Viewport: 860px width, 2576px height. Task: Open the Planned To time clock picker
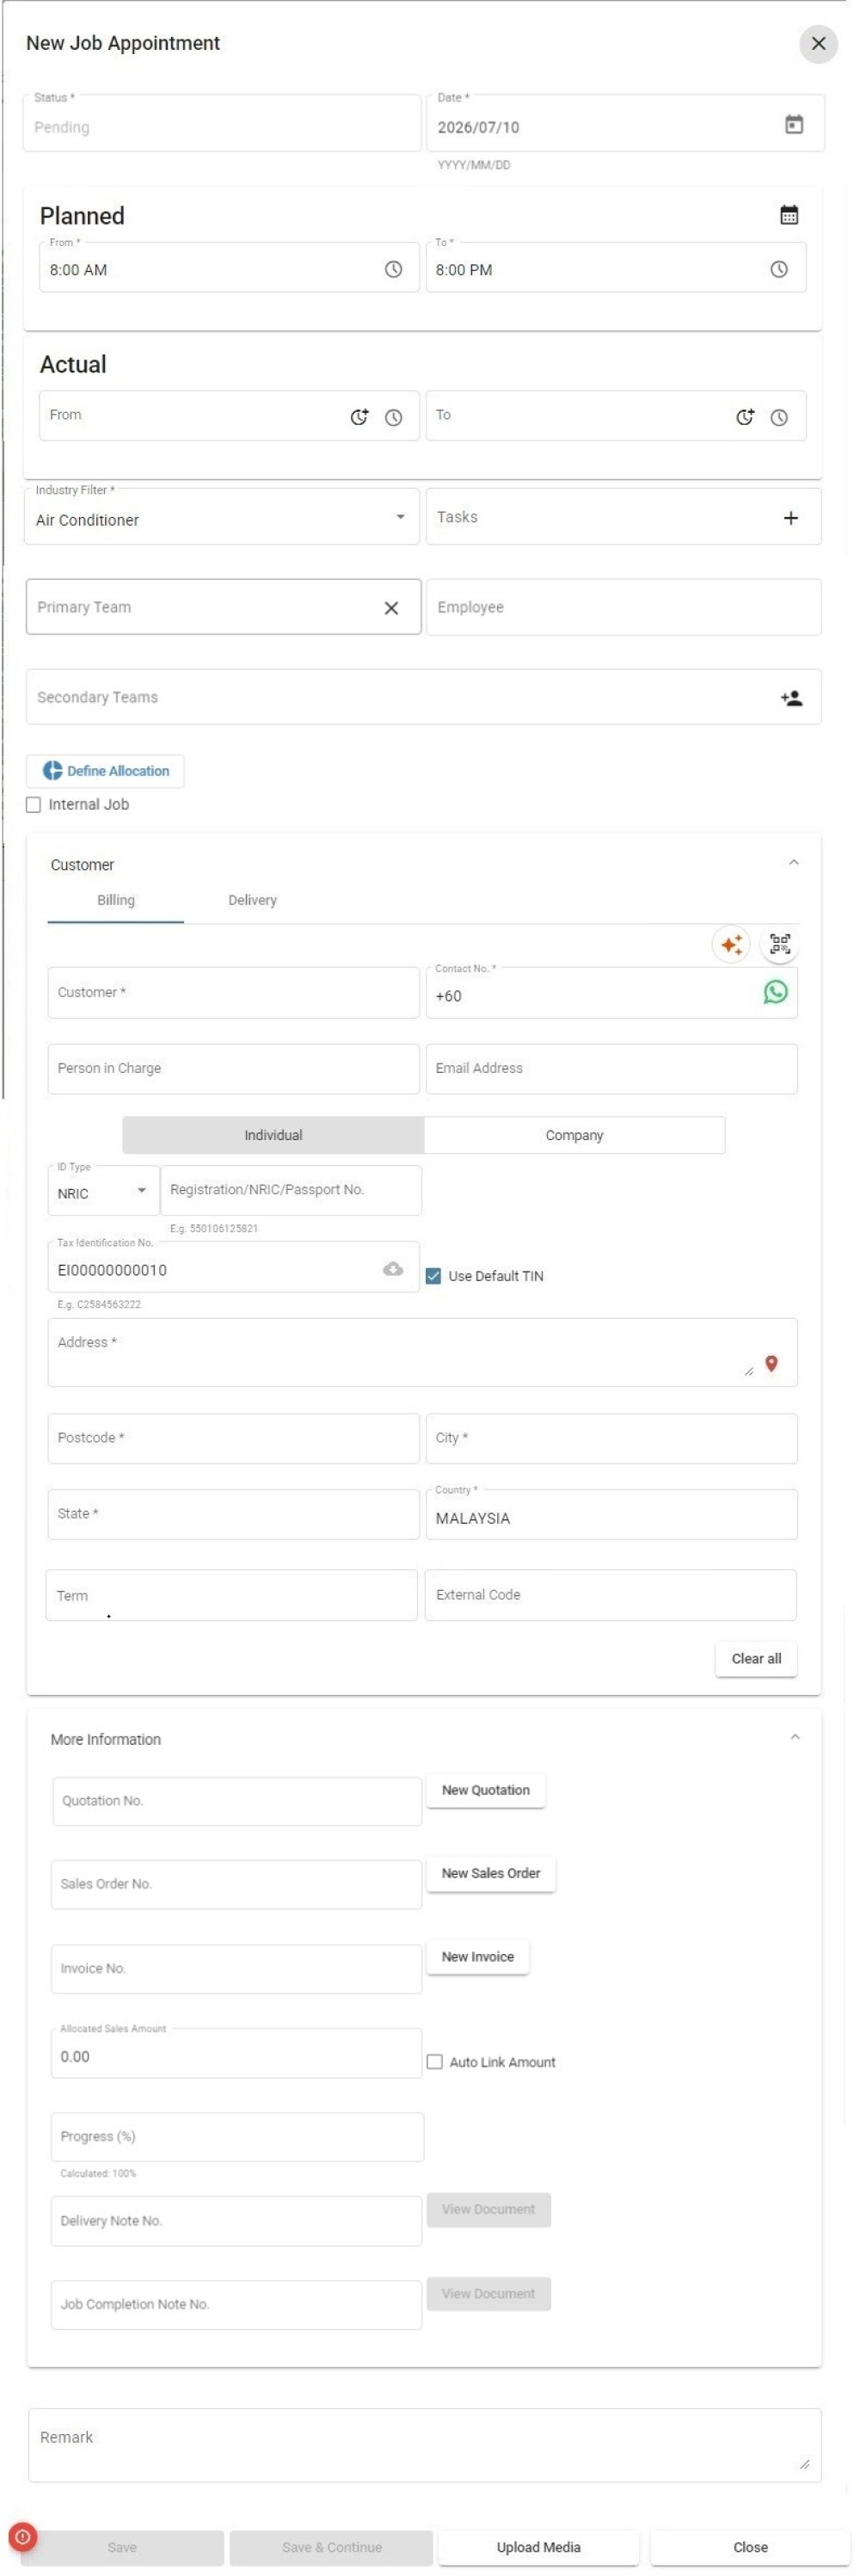point(779,269)
